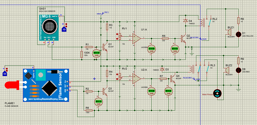Select the R3(1) voltage probe
Viewport: 257px width, 125px height.
coord(103,13)
